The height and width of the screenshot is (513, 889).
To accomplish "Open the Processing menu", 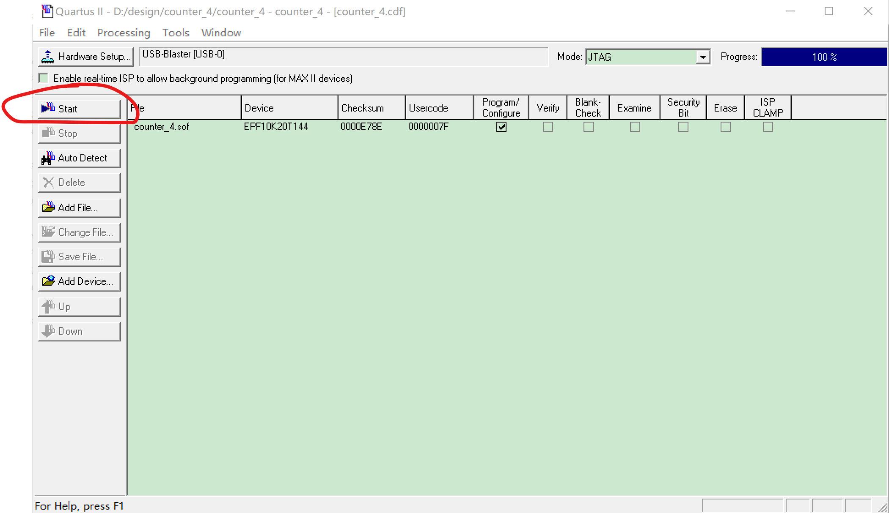I will coord(124,33).
